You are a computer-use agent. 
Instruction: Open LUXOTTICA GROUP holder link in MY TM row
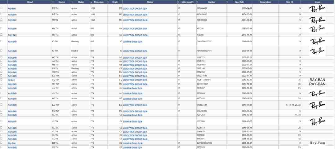click(x=135, y=84)
